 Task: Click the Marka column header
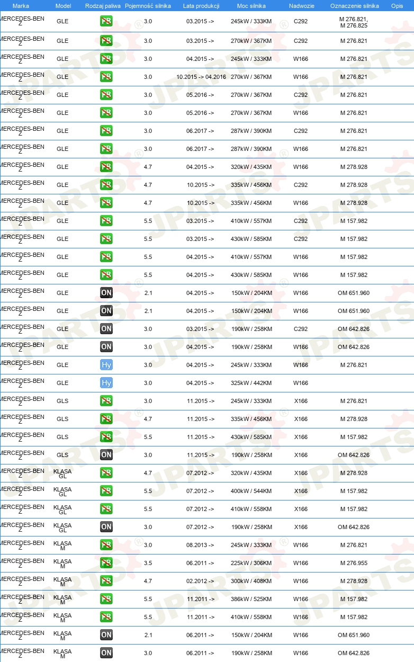(21, 6)
